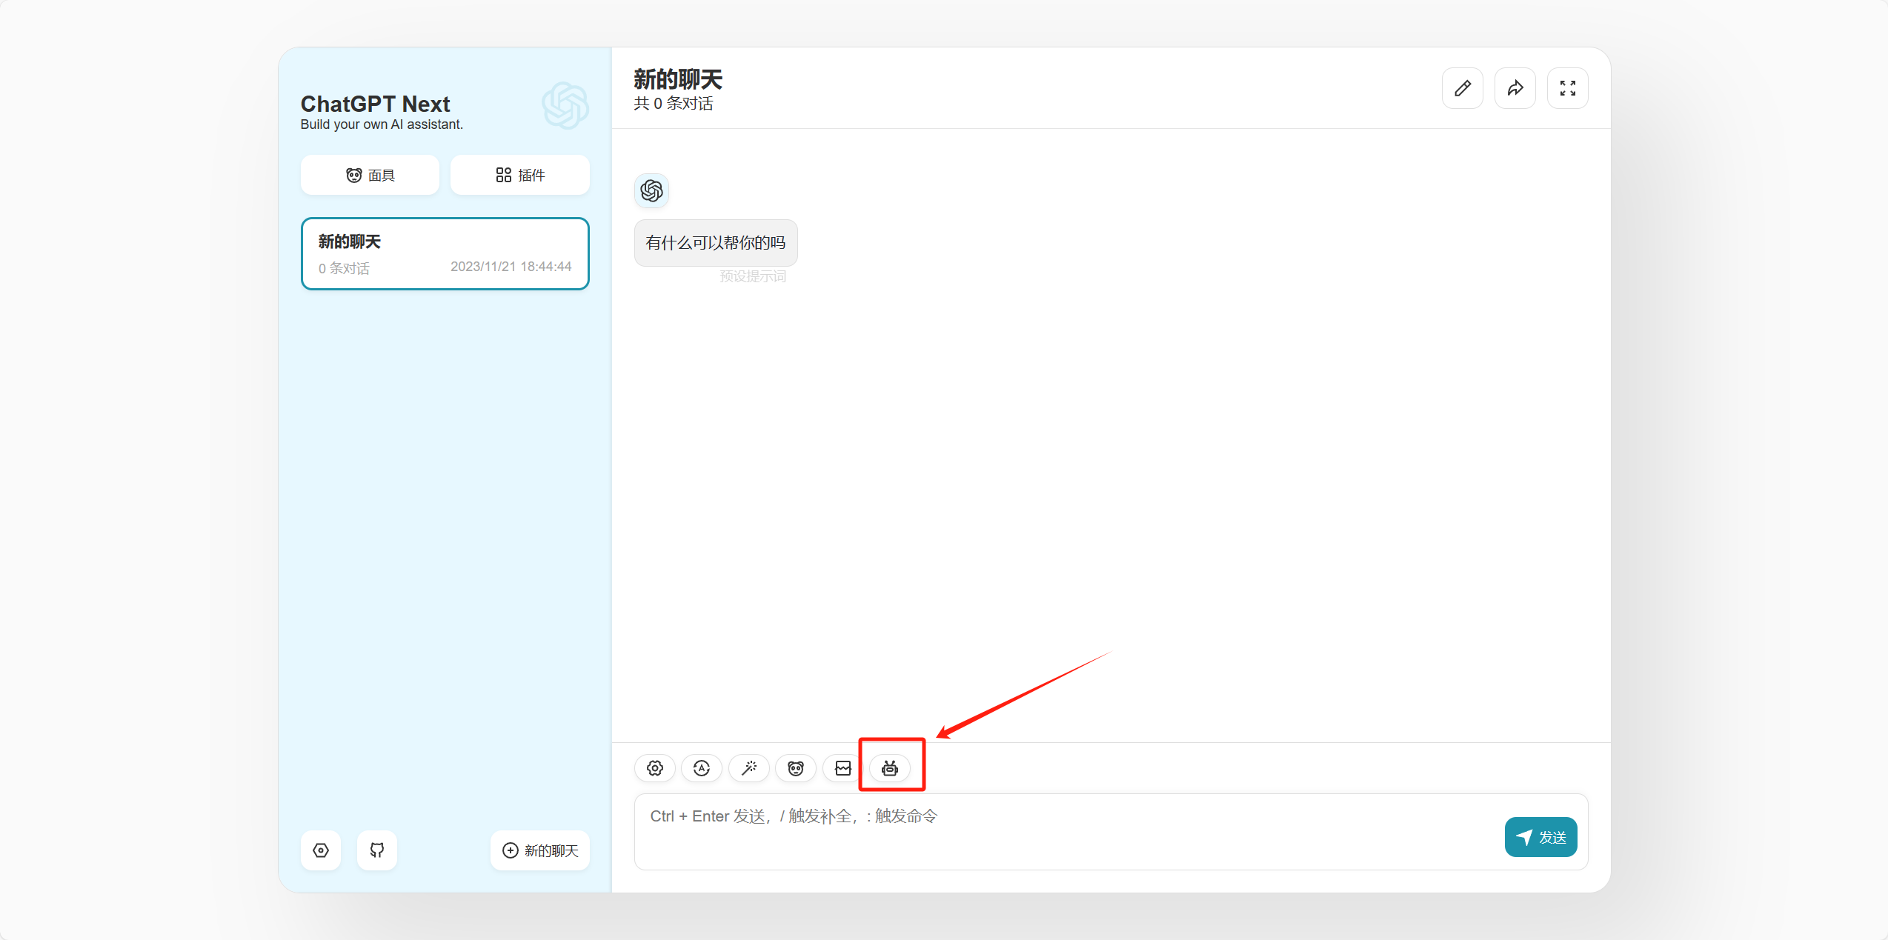1888x940 pixels.
Task: Open the magic wand prompt shortcuts
Action: tap(749, 768)
